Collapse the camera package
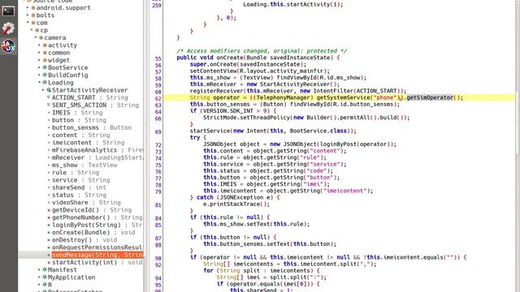Viewport: 520px width, 292px height. pos(36,38)
